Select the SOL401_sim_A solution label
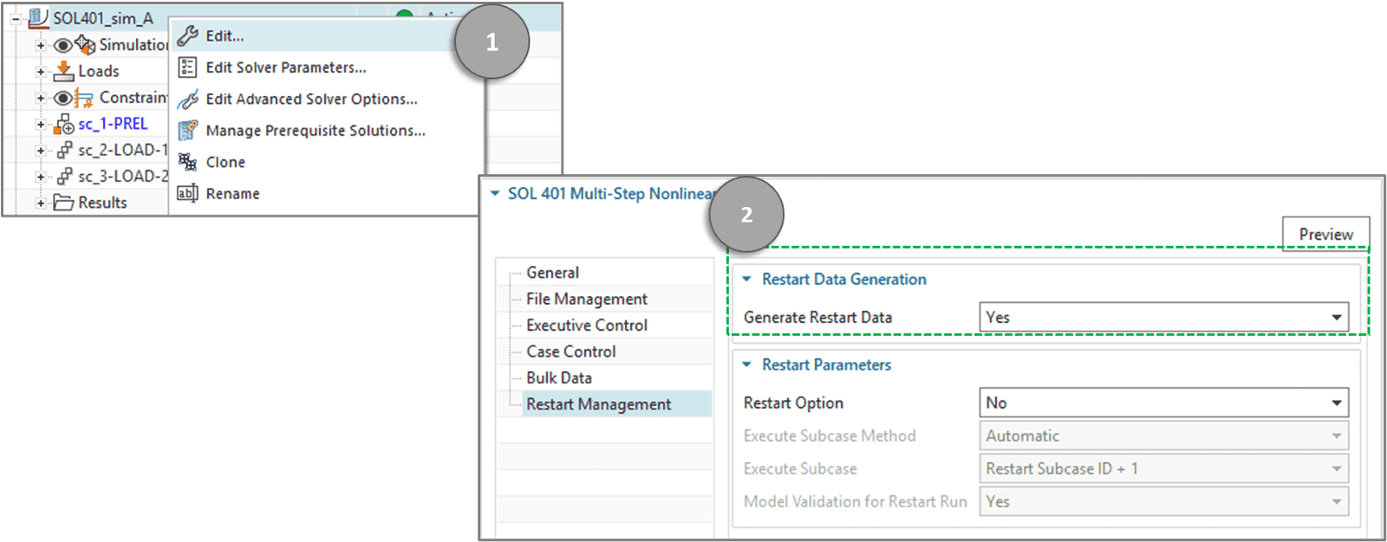1387x542 pixels. click(x=103, y=18)
